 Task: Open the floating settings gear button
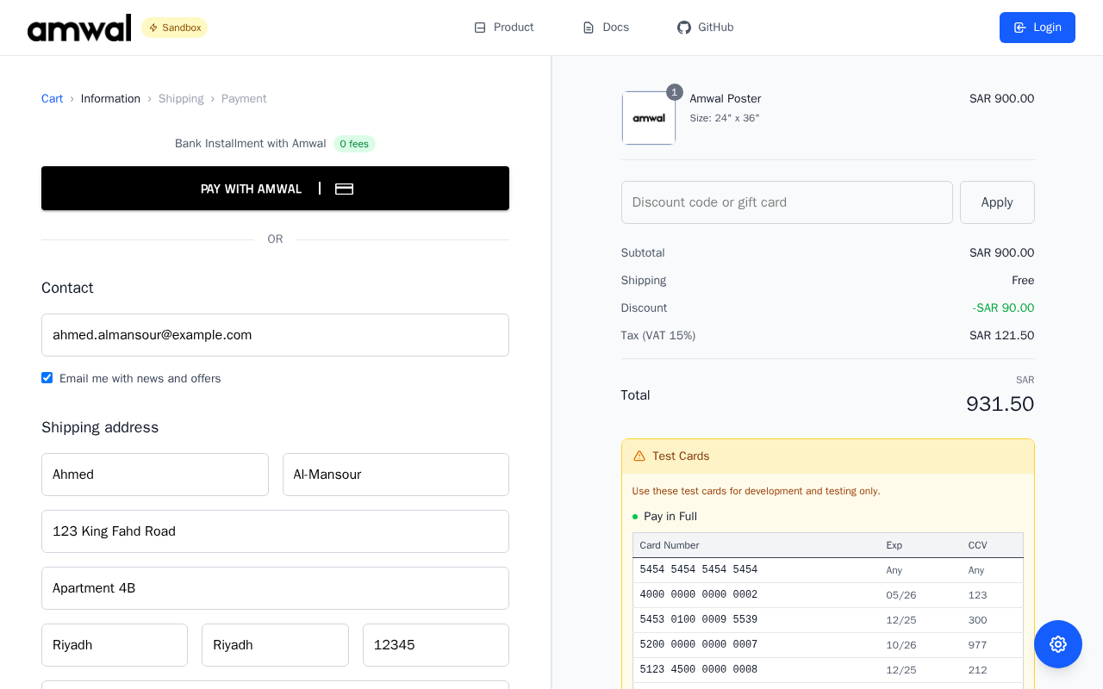[x=1058, y=644]
